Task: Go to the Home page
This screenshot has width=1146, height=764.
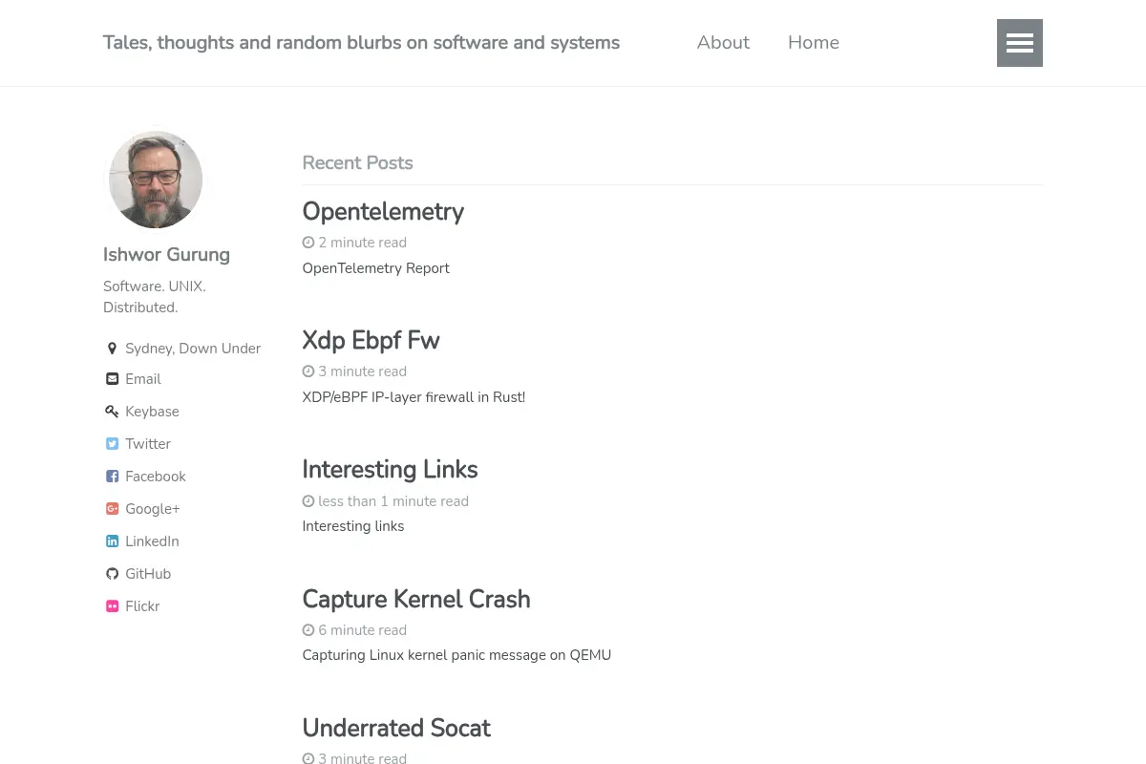Action: [x=814, y=42]
